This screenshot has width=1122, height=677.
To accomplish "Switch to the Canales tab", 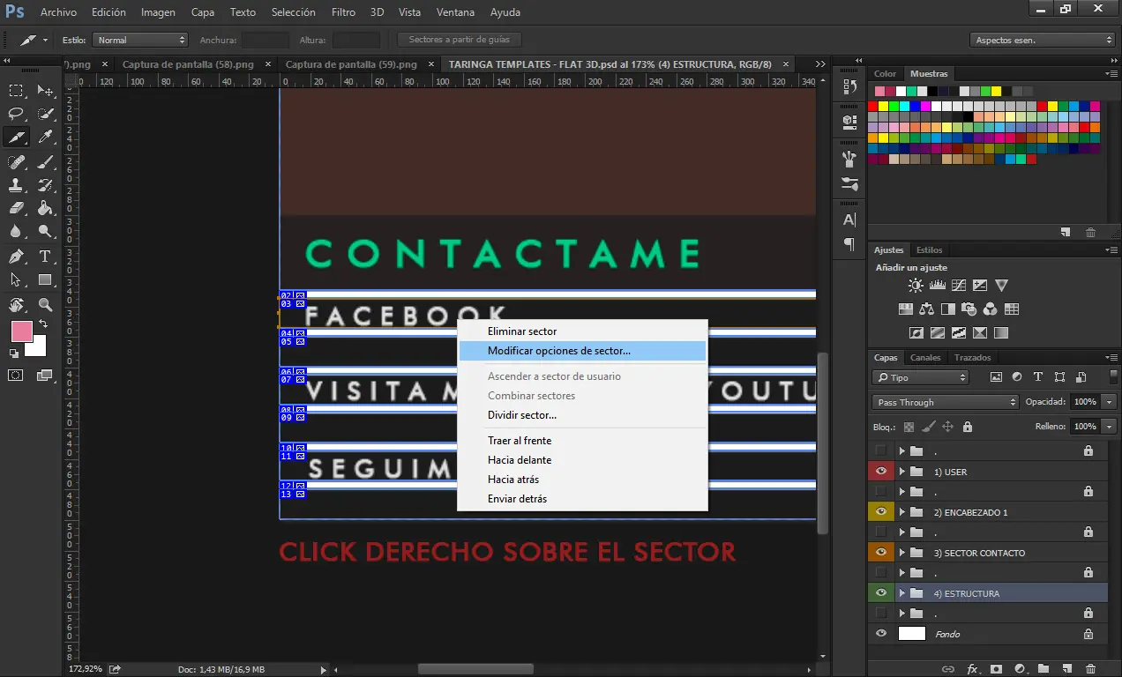I will (x=925, y=358).
